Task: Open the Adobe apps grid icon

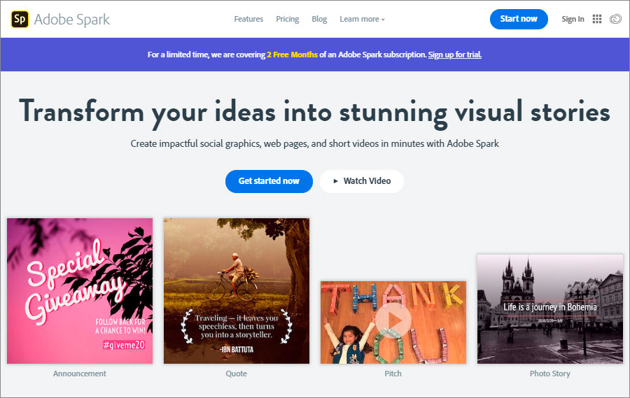Action: (x=597, y=19)
